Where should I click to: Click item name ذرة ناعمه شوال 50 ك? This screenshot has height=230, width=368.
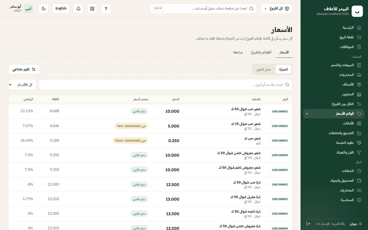246,212
